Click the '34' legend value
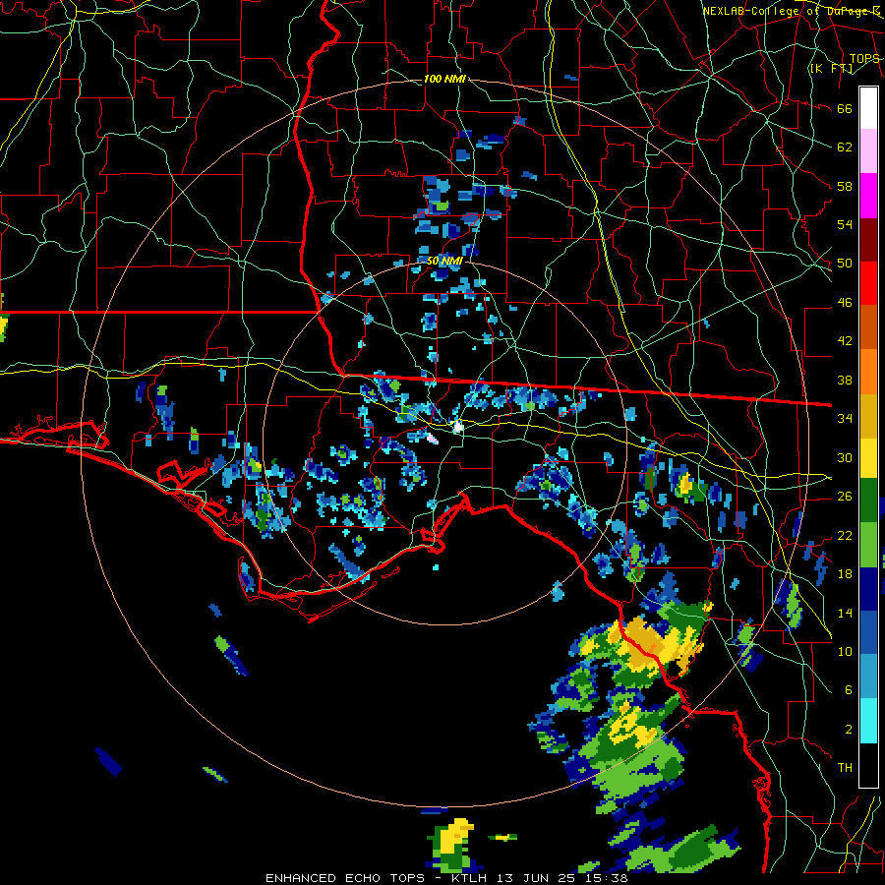Image resolution: width=885 pixels, height=885 pixels. tap(845, 418)
